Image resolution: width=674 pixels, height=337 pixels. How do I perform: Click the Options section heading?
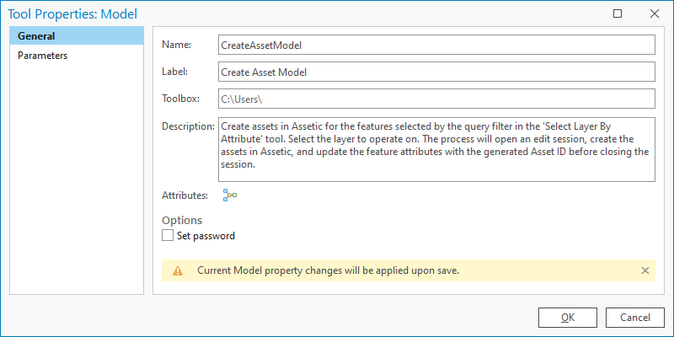point(182,220)
